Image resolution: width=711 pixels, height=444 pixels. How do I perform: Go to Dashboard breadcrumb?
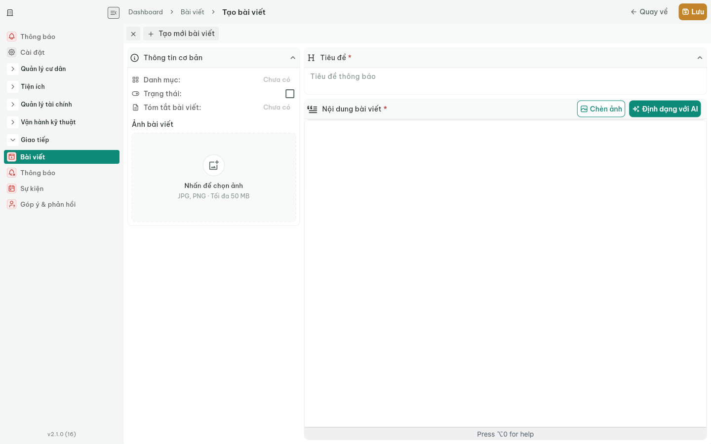[x=146, y=12]
